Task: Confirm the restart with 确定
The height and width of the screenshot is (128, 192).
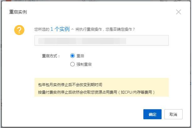Action: tap(152, 114)
